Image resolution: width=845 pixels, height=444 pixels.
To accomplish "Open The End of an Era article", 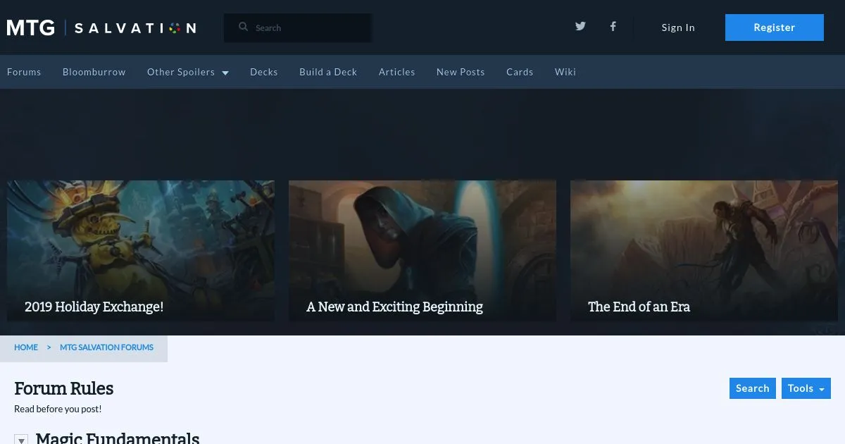I will tap(704, 251).
